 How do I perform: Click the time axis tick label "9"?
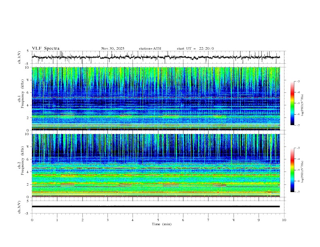click(259, 220)
